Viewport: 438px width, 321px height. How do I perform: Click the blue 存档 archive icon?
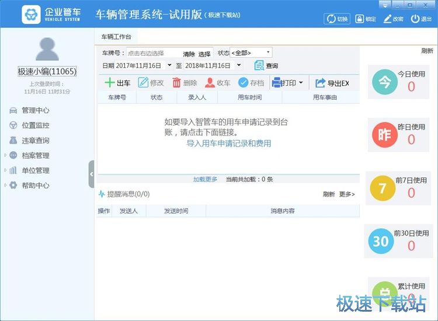243,83
